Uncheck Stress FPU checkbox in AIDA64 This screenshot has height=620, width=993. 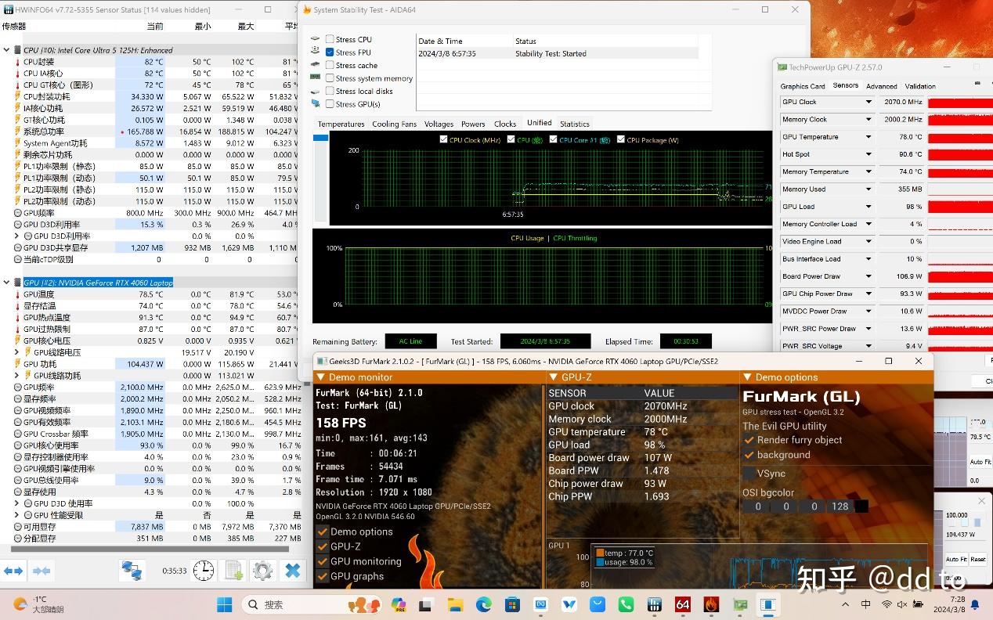coord(330,52)
